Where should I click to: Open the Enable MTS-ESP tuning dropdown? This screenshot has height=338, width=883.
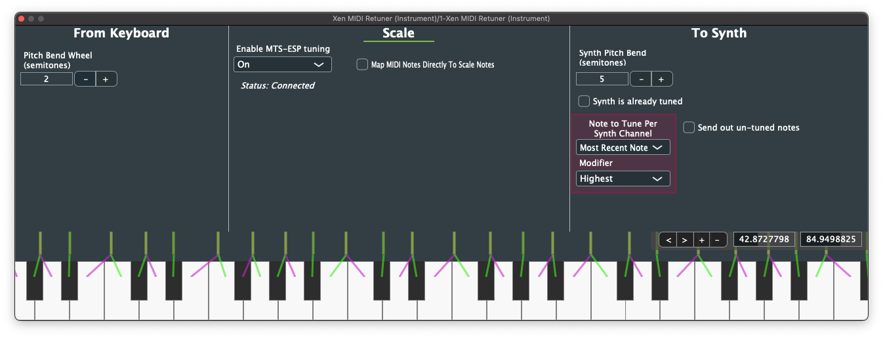283,64
